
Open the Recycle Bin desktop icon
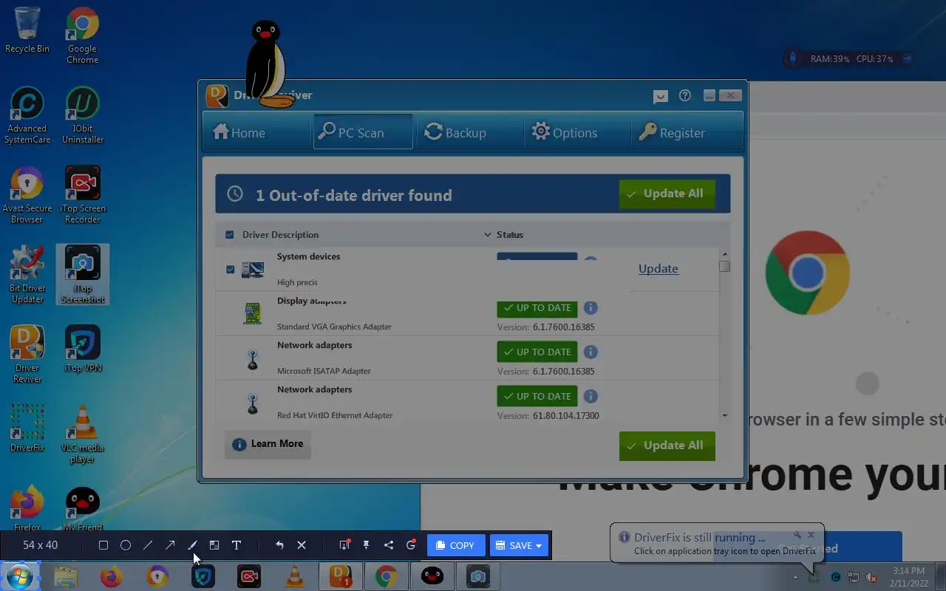pos(27,30)
